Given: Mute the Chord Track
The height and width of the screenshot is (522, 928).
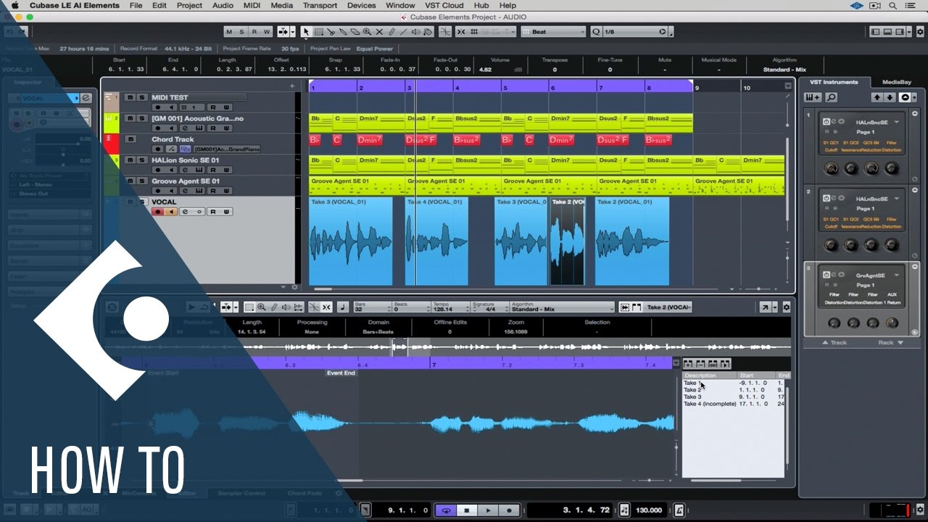Looking at the screenshot, I should coord(130,139).
